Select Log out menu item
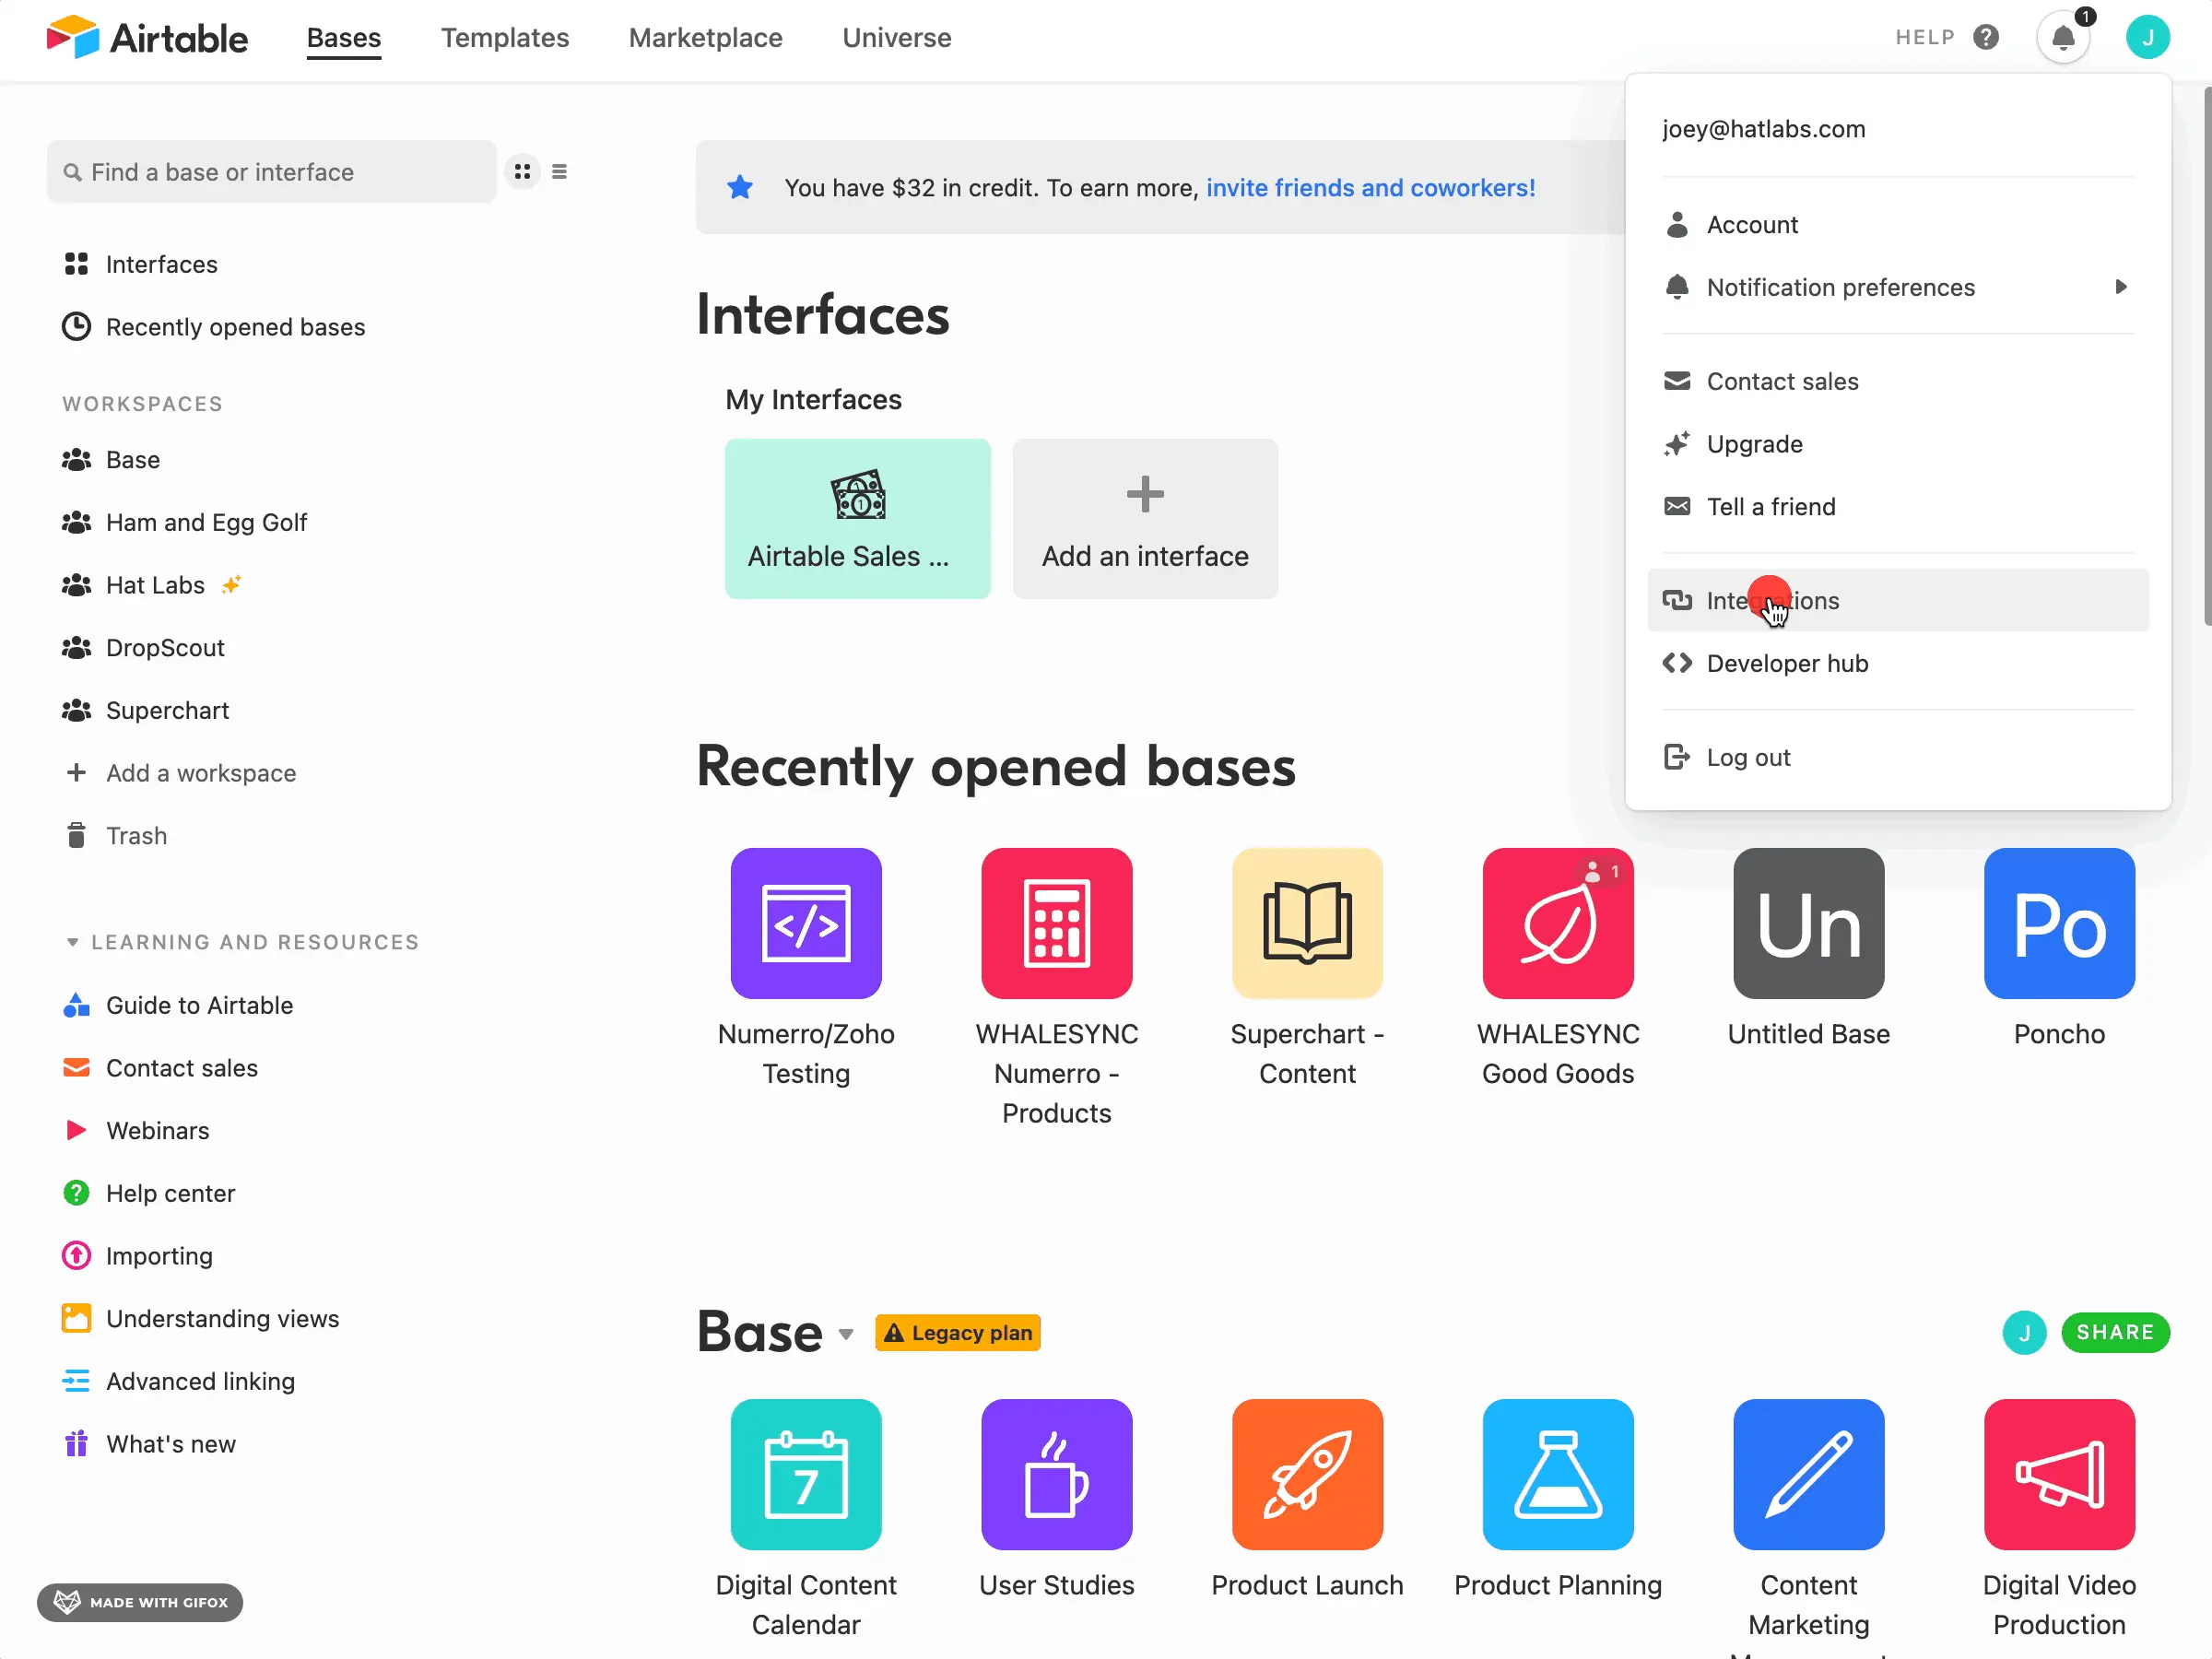Image resolution: width=2212 pixels, height=1659 pixels. pos(1898,757)
